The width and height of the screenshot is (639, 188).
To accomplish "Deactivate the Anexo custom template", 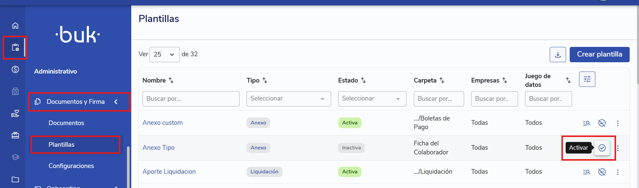I will pos(602,123).
